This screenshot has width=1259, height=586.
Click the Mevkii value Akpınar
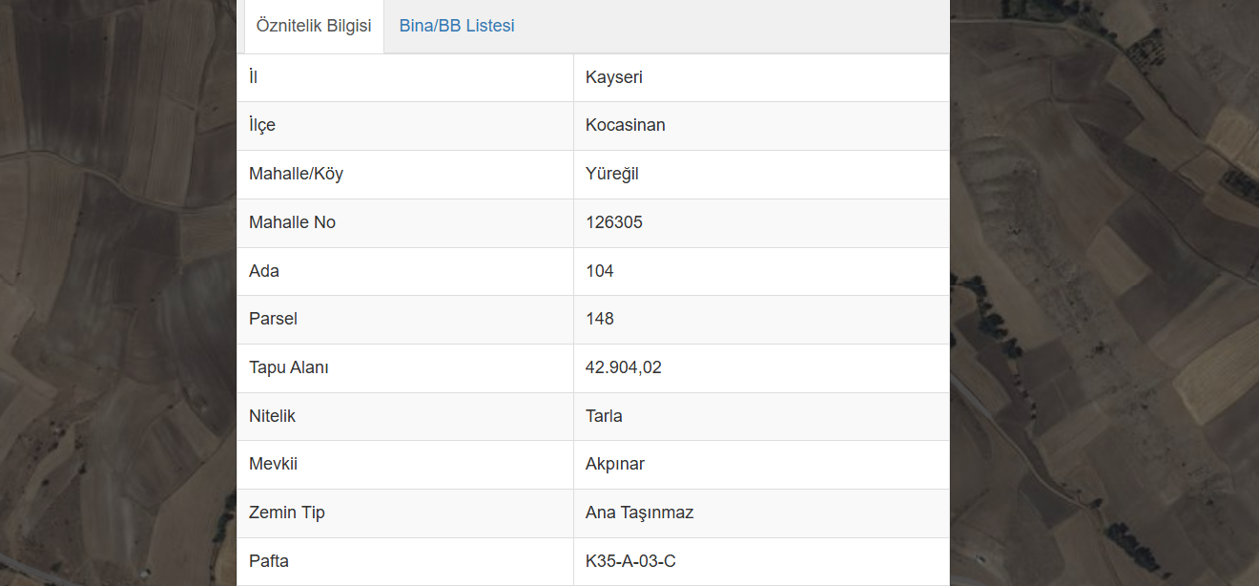coord(615,464)
